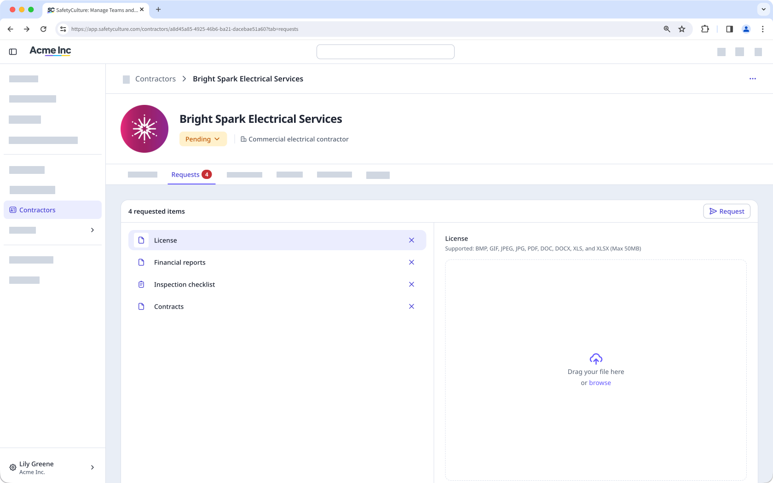View site information icon in address bar
Image resolution: width=773 pixels, height=483 pixels.
pos(63,29)
